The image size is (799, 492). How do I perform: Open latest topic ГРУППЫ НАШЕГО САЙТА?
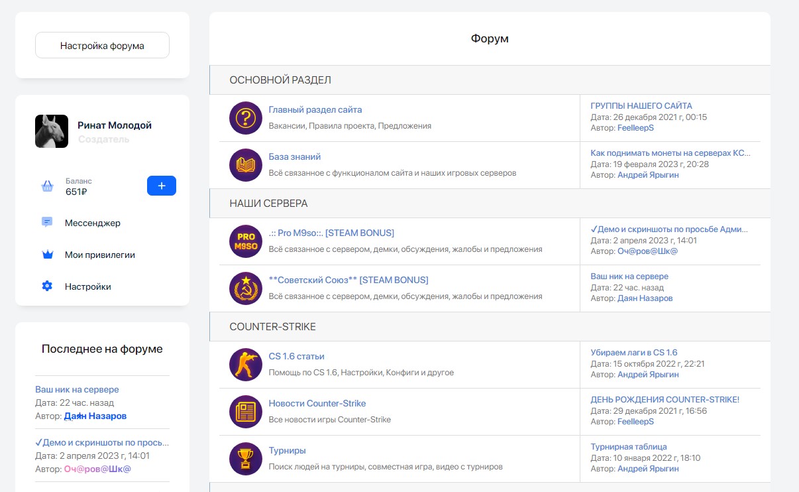point(641,106)
